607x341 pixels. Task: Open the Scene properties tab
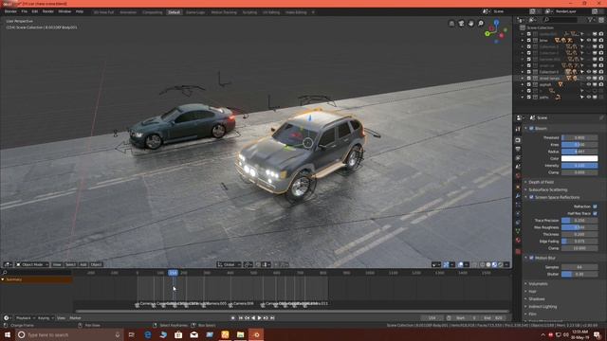[x=518, y=167]
